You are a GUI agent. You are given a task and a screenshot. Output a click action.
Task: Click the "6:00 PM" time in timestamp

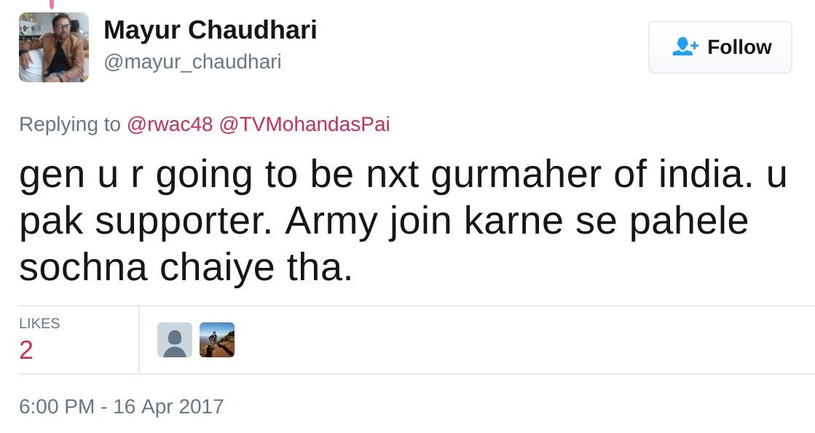[x=57, y=406]
